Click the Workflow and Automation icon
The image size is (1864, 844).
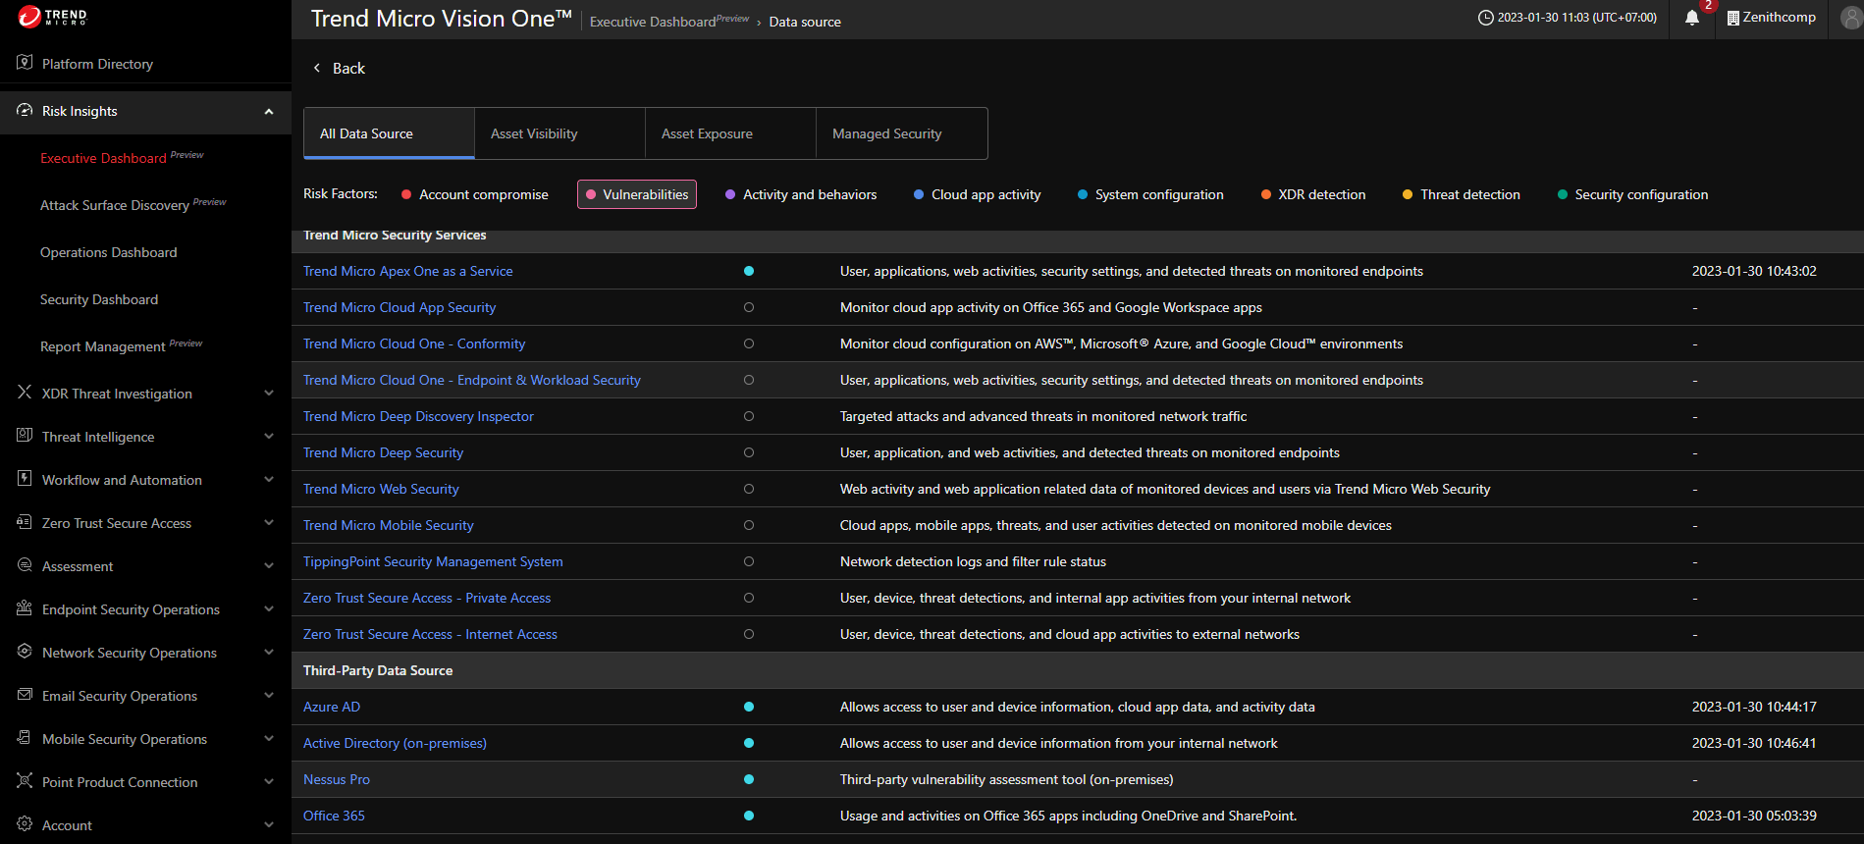coord(25,479)
